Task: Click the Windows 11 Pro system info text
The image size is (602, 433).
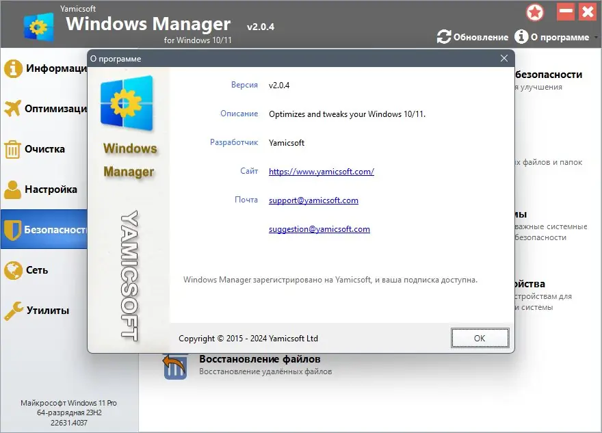Action: click(x=68, y=403)
